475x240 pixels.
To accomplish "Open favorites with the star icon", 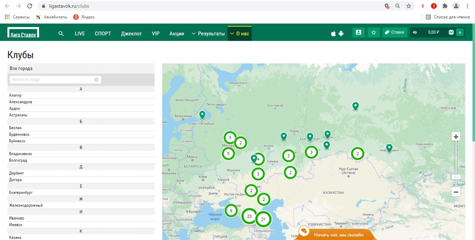I will 374,32.
